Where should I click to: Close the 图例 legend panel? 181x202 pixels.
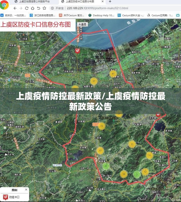26,190
